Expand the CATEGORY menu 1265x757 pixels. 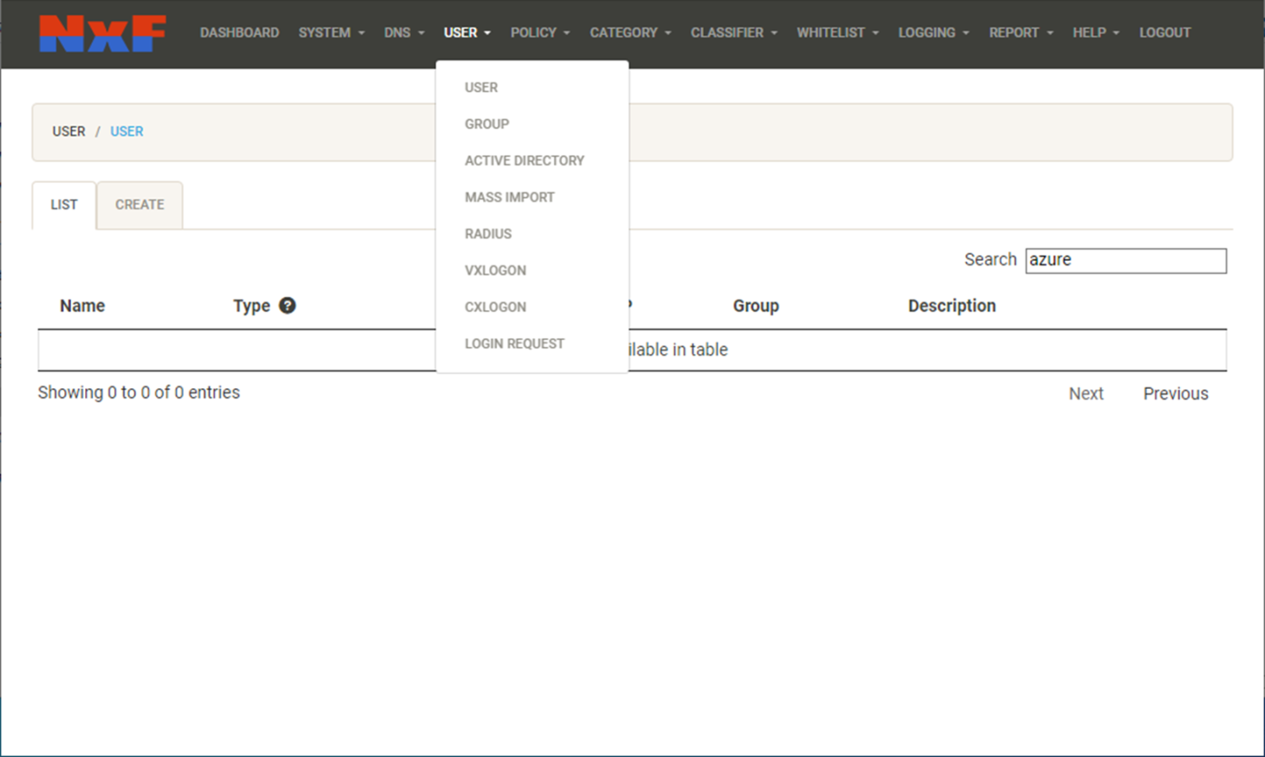pos(630,32)
